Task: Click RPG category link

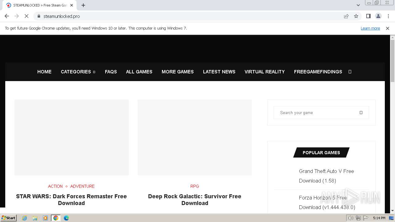Action: 195,186
